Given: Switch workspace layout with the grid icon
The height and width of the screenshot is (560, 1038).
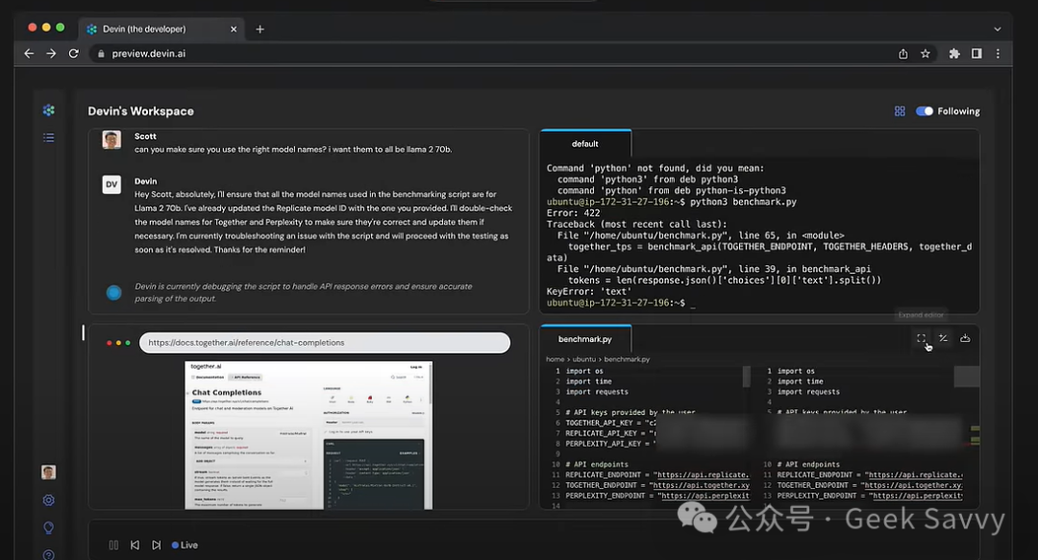Looking at the screenshot, I should tap(900, 111).
